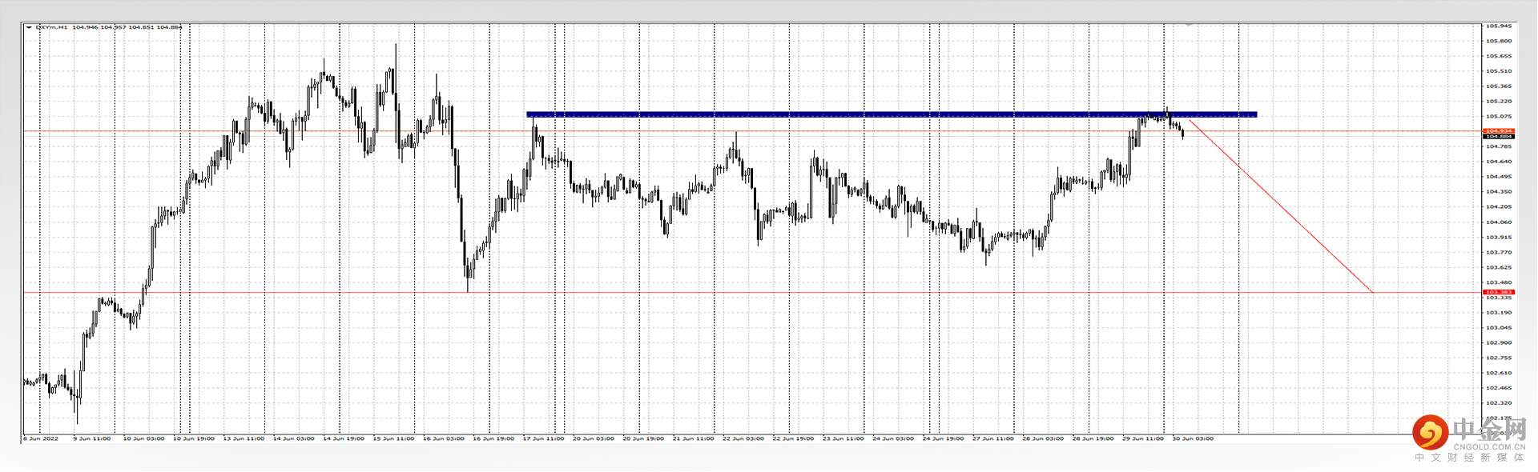1538x472 pixels.
Task: Click the 20 Jun 03:00 time axis label
Action: (594, 438)
